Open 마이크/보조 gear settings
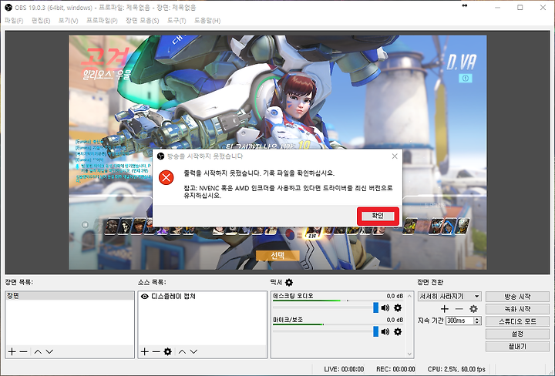 pos(398,332)
